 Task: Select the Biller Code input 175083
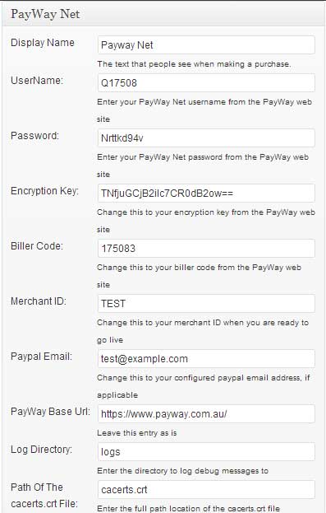206,249
